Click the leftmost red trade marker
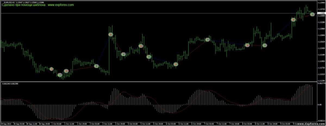 52,69
